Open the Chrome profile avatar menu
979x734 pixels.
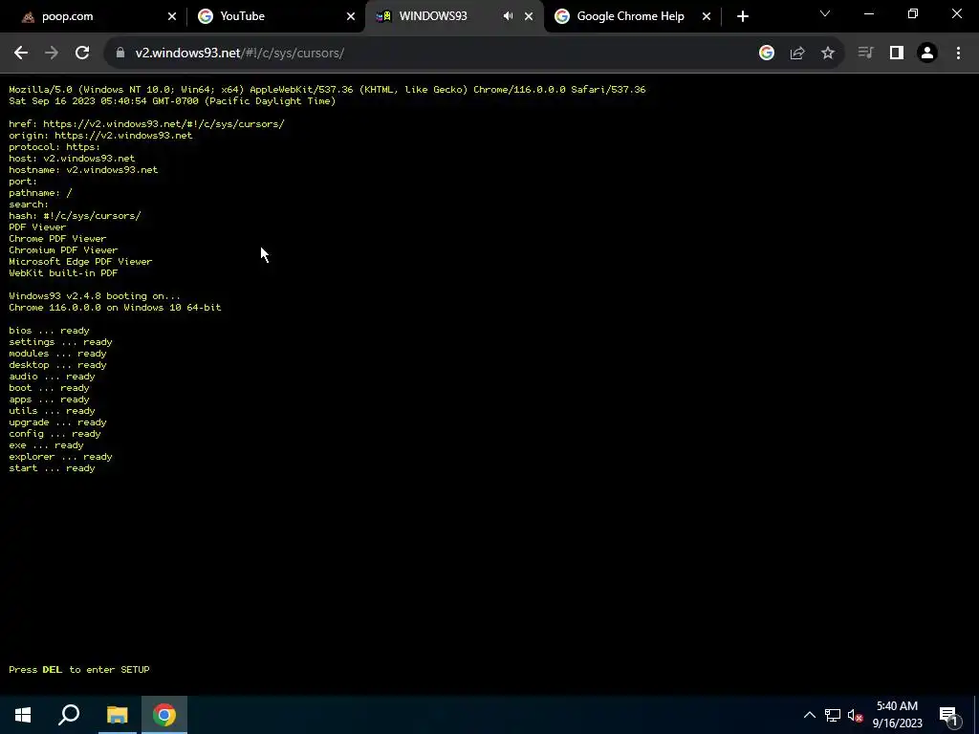click(x=927, y=54)
